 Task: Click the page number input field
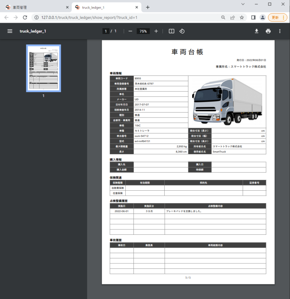pos(106,31)
